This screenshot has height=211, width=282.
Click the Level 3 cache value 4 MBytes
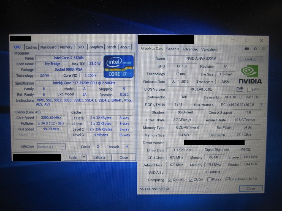[x=101, y=135]
